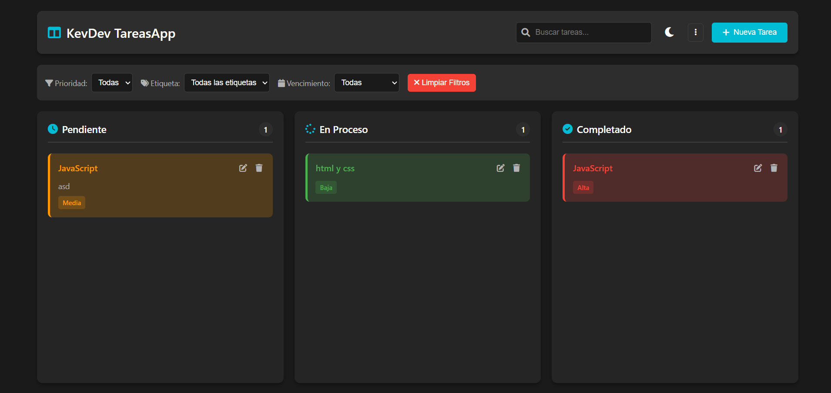Open the Prioridad filter dropdown
This screenshot has width=831, height=393.
pos(112,83)
